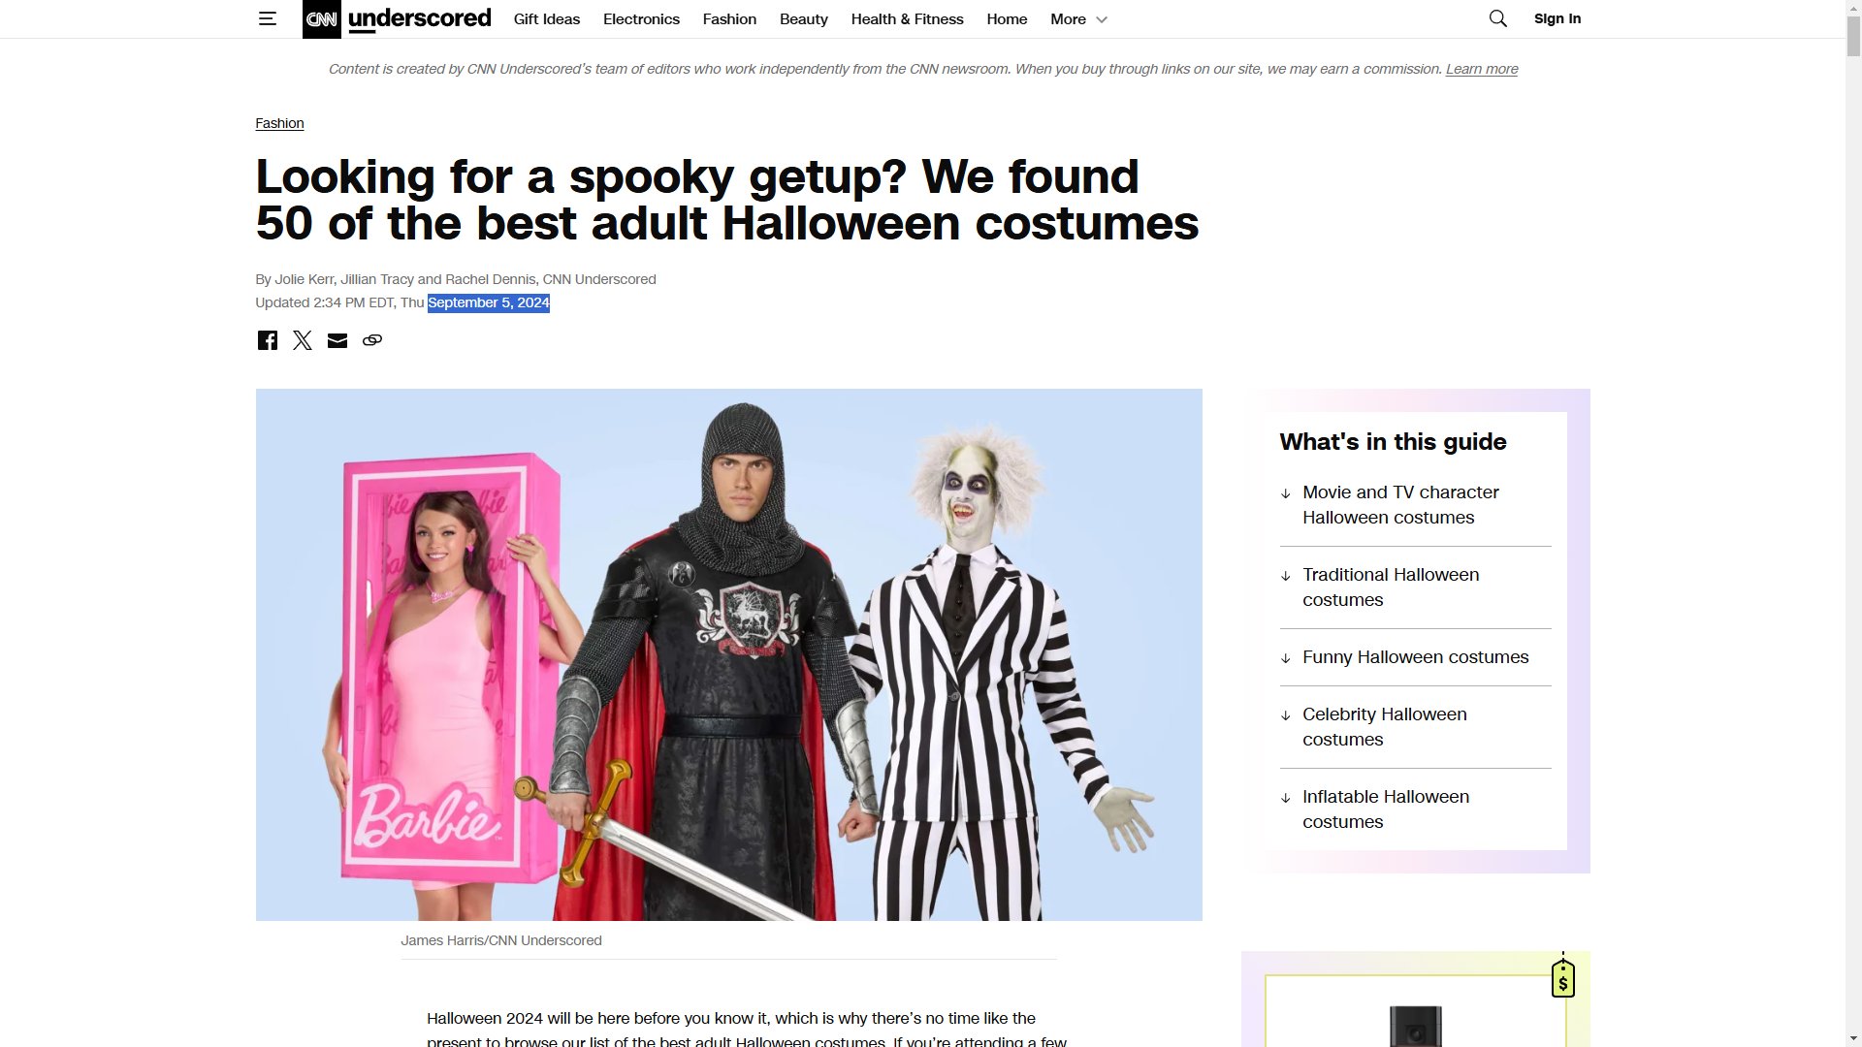Click the Sign In button
Image resolution: width=1862 pixels, height=1047 pixels.
point(1557,18)
